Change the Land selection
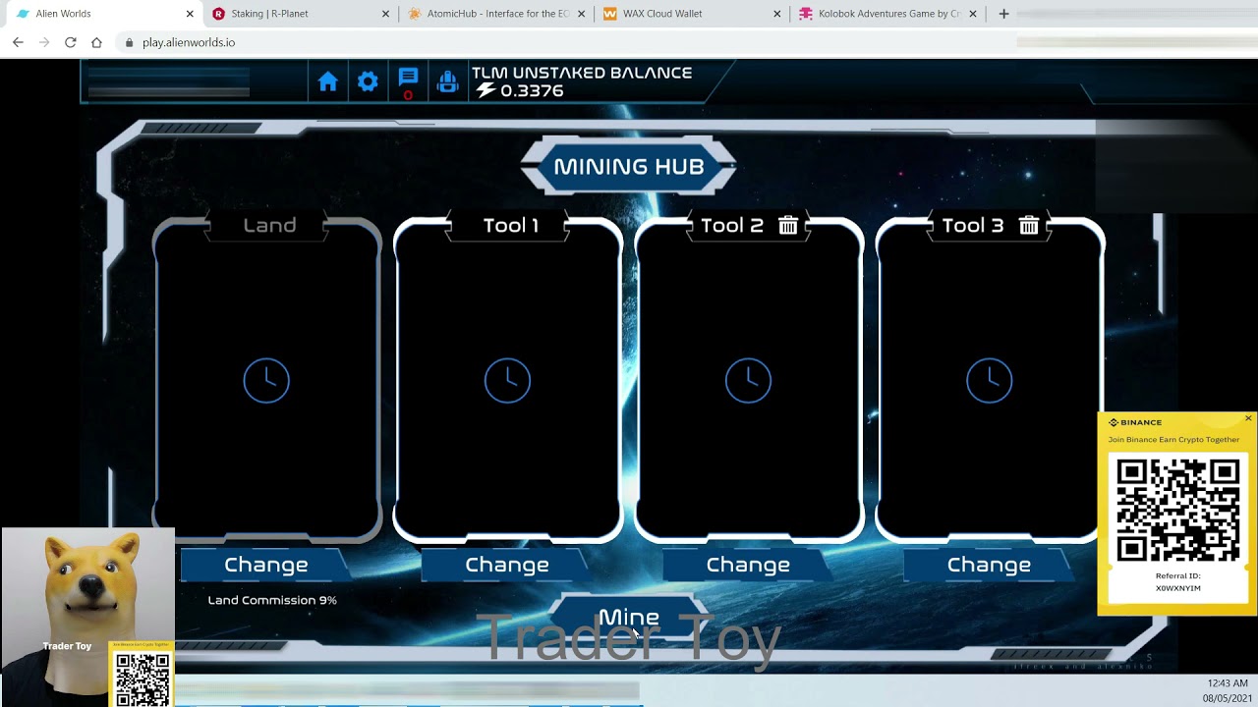The width and height of the screenshot is (1258, 707). click(x=266, y=565)
